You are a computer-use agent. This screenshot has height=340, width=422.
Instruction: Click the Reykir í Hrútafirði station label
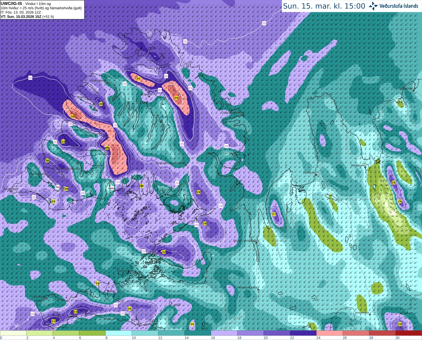pyautogui.click(x=245, y=241)
